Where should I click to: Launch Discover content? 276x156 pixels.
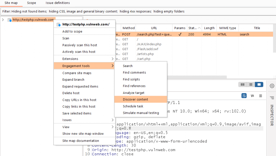click(141, 100)
